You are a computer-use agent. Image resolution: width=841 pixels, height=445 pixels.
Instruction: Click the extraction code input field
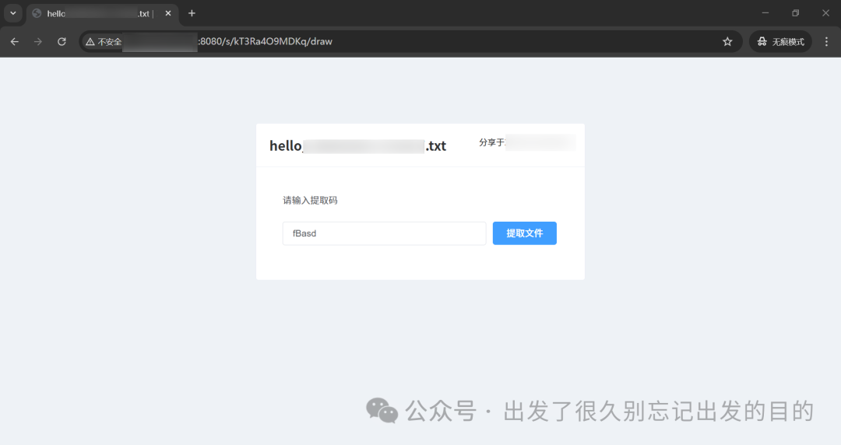[384, 233]
